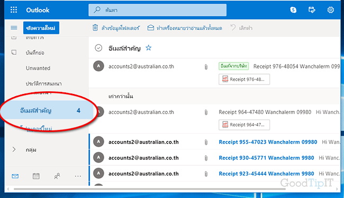
Task: Click the Outlook brand label
Action: [38, 10]
